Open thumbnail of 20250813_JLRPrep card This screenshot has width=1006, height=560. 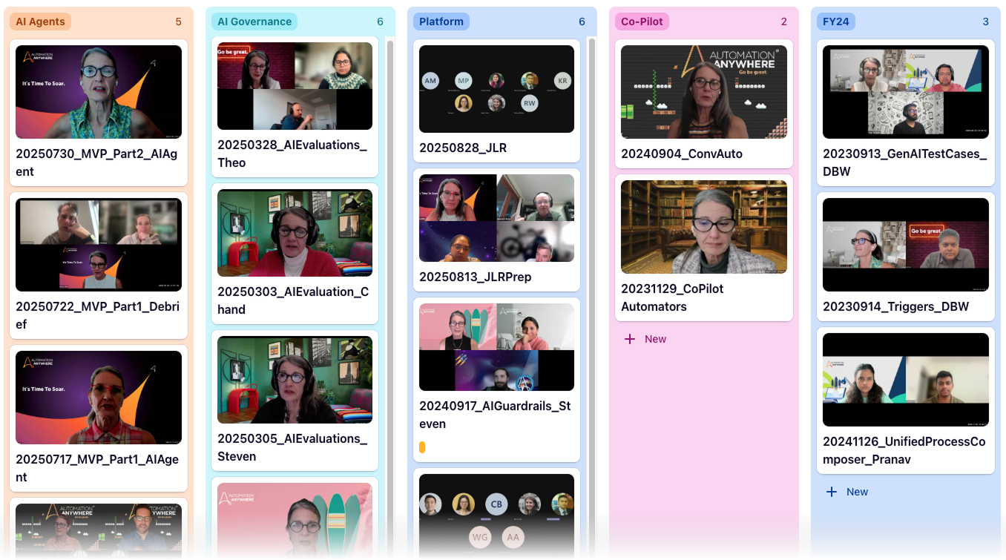pyautogui.click(x=496, y=218)
